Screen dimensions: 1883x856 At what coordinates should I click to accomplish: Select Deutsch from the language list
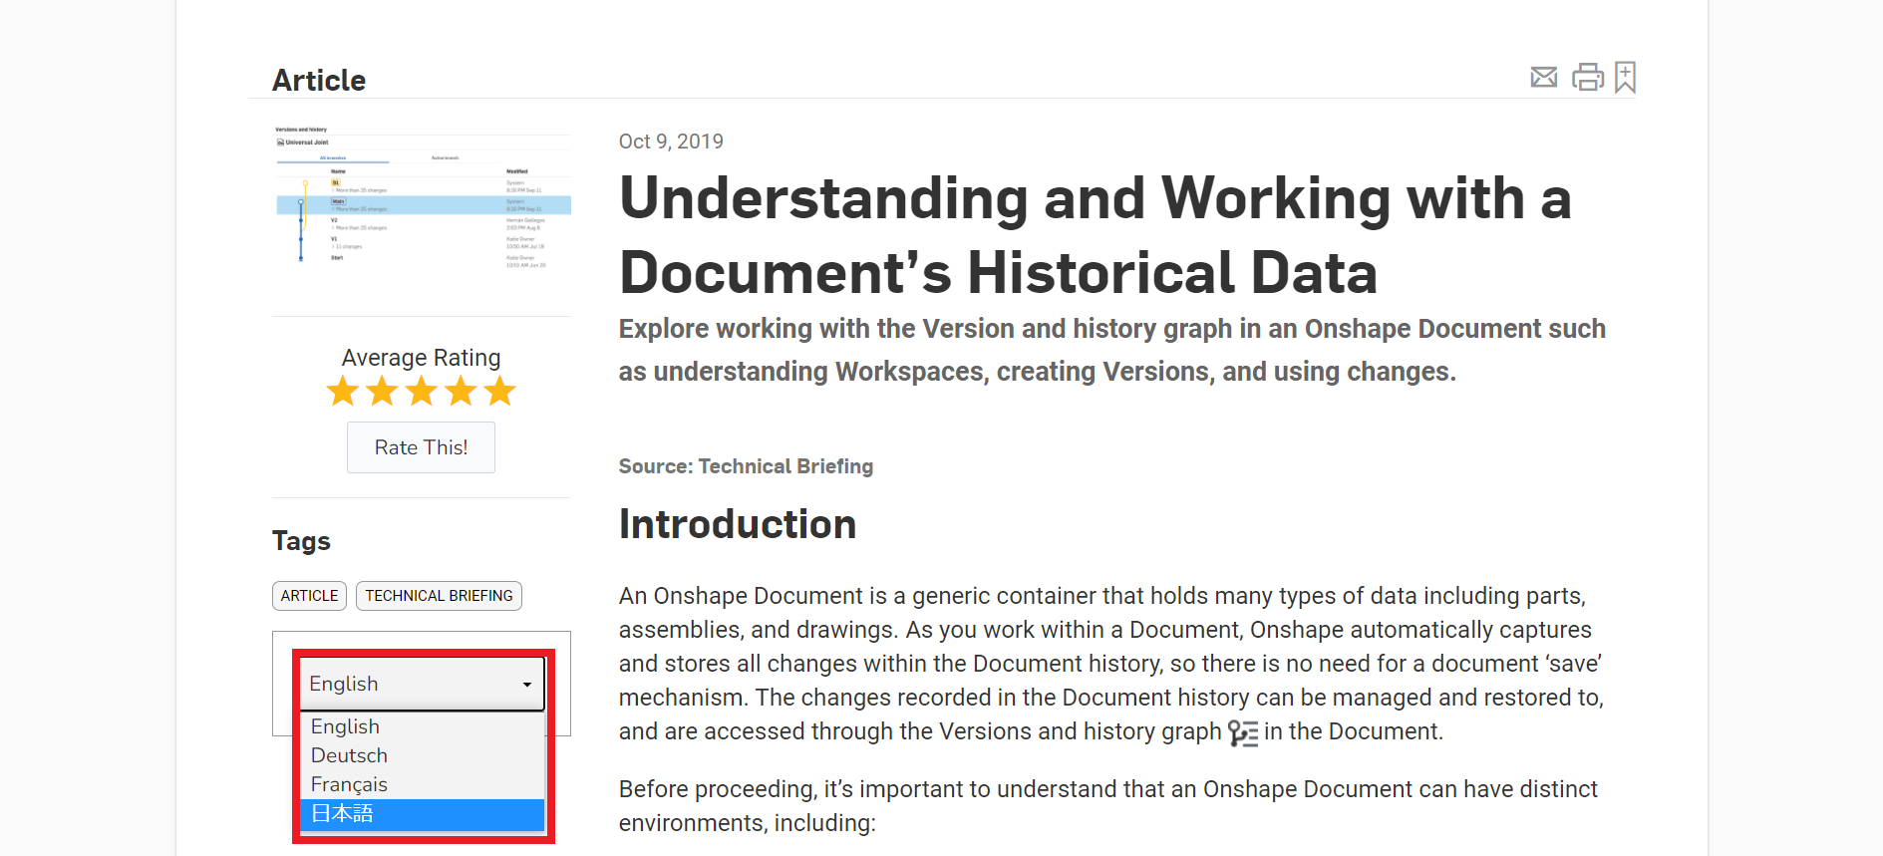423,755
